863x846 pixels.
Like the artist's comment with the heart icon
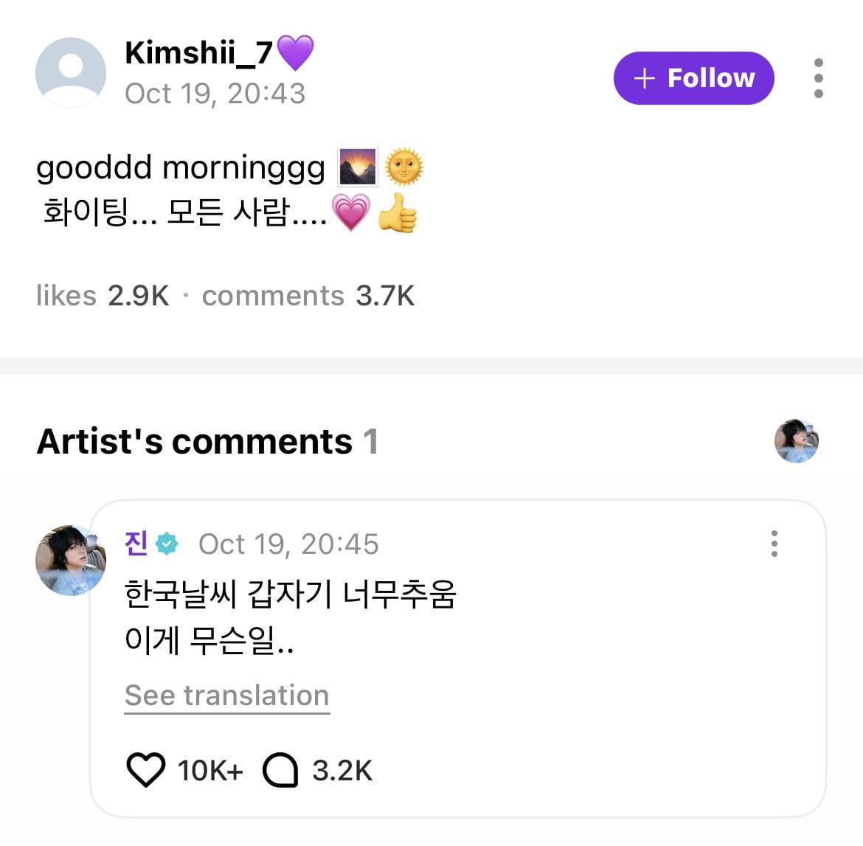pos(146,770)
